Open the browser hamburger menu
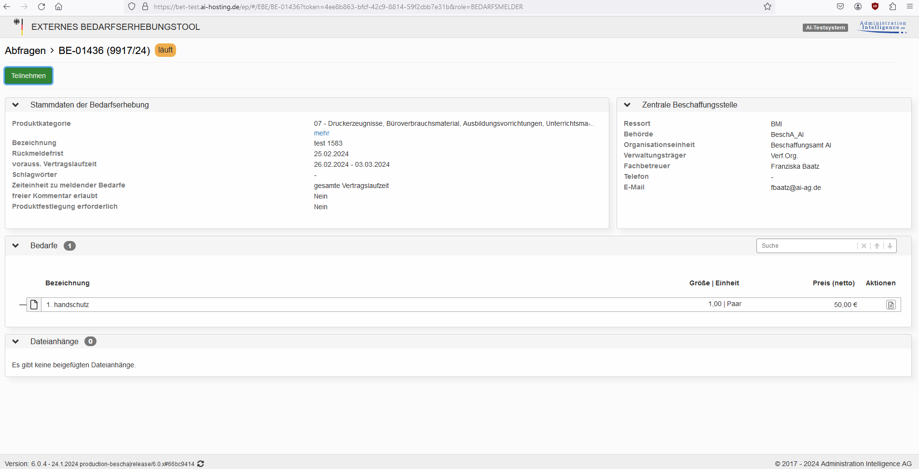919x469 pixels. pyautogui.click(x=910, y=7)
